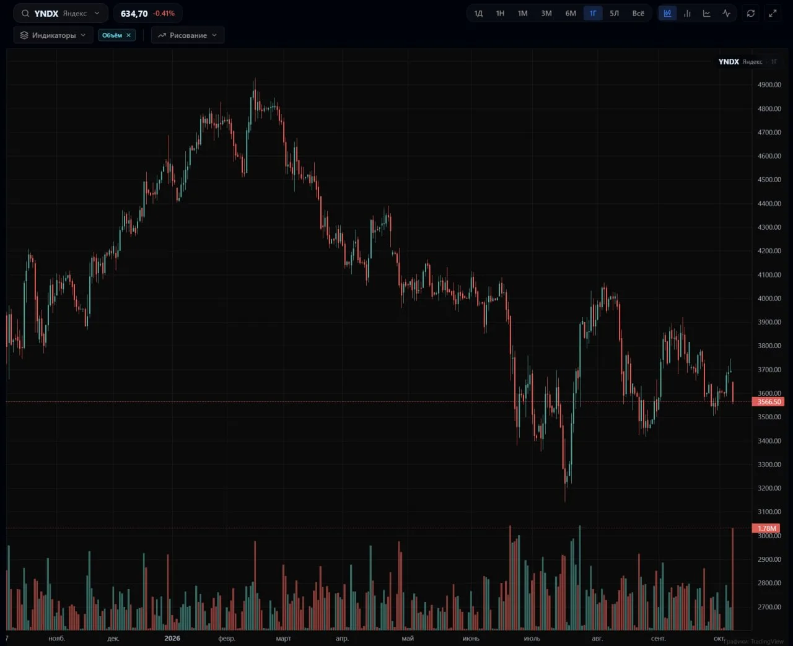Expand the Рисование drawing tools dropdown
Screen dimensions: 793x646
pyautogui.click(x=188, y=35)
